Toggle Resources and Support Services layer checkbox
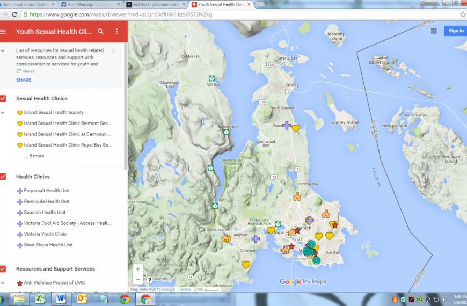467x306 pixels. click(x=3, y=269)
